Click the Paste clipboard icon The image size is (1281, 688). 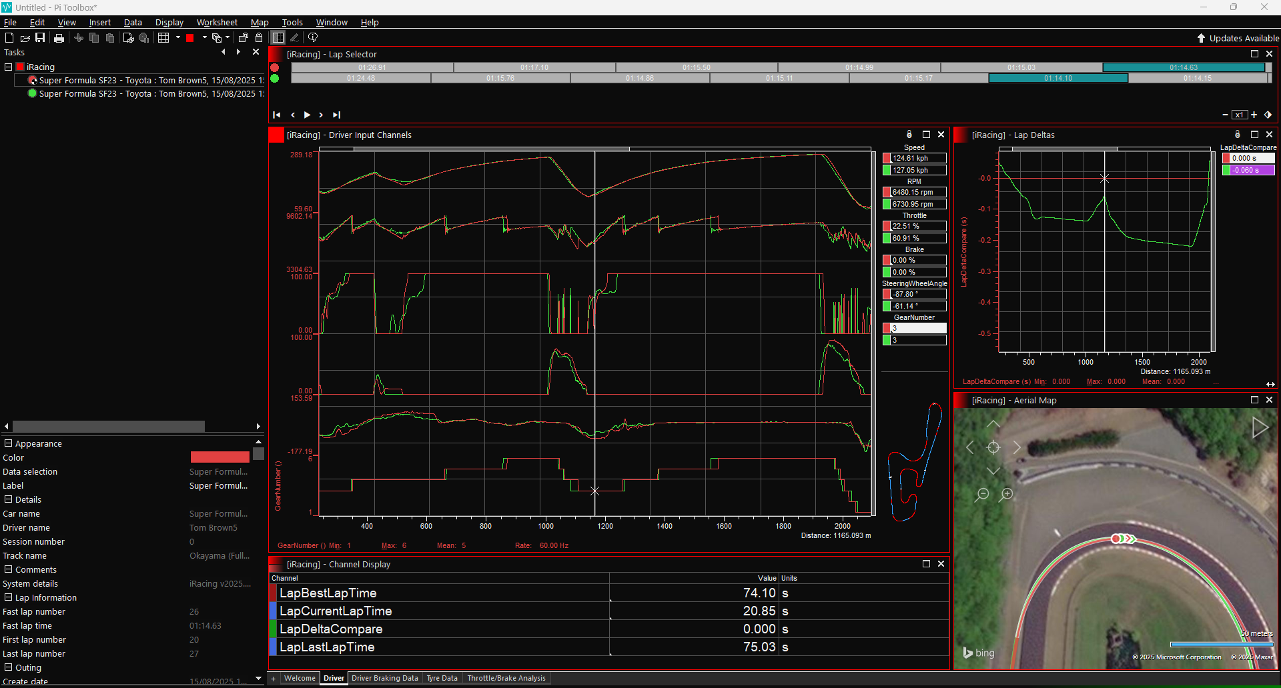point(110,38)
